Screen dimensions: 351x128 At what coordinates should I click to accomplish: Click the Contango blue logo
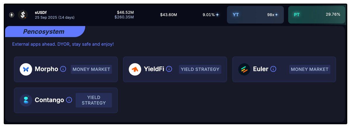(x=26, y=100)
